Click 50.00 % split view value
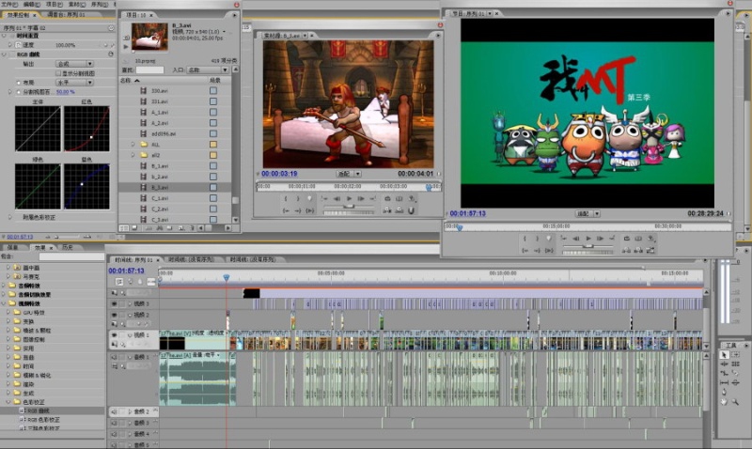 point(65,92)
